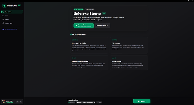Click the 8 JOGADORES player count badge
The height and width of the screenshot is (105, 194).
90,9
